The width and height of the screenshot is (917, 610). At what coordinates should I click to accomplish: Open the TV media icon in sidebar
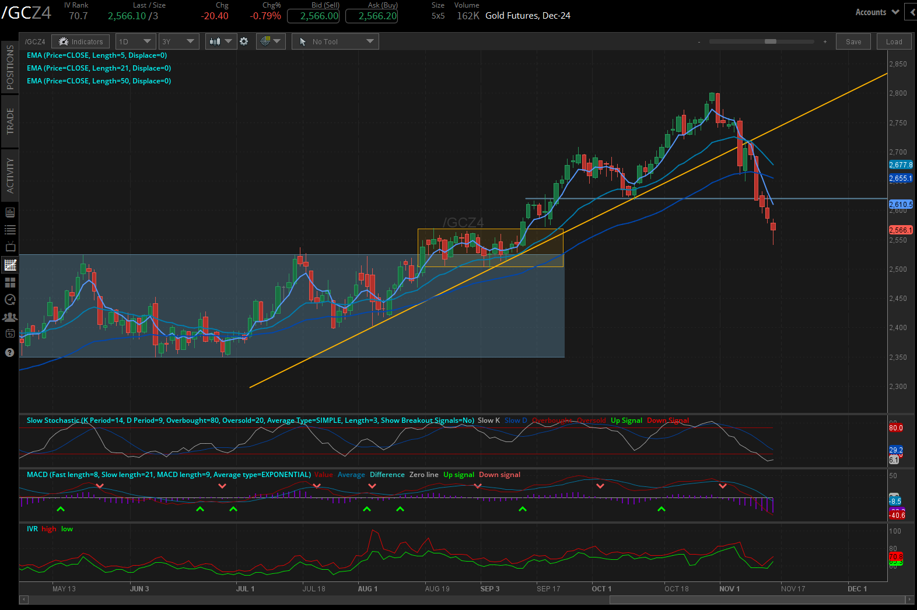click(x=10, y=247)
